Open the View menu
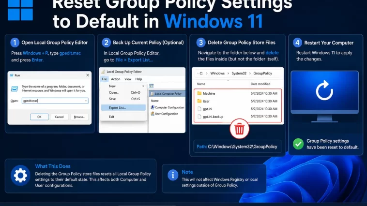This screenshot has width=367, height=206. tap(128, 79)
